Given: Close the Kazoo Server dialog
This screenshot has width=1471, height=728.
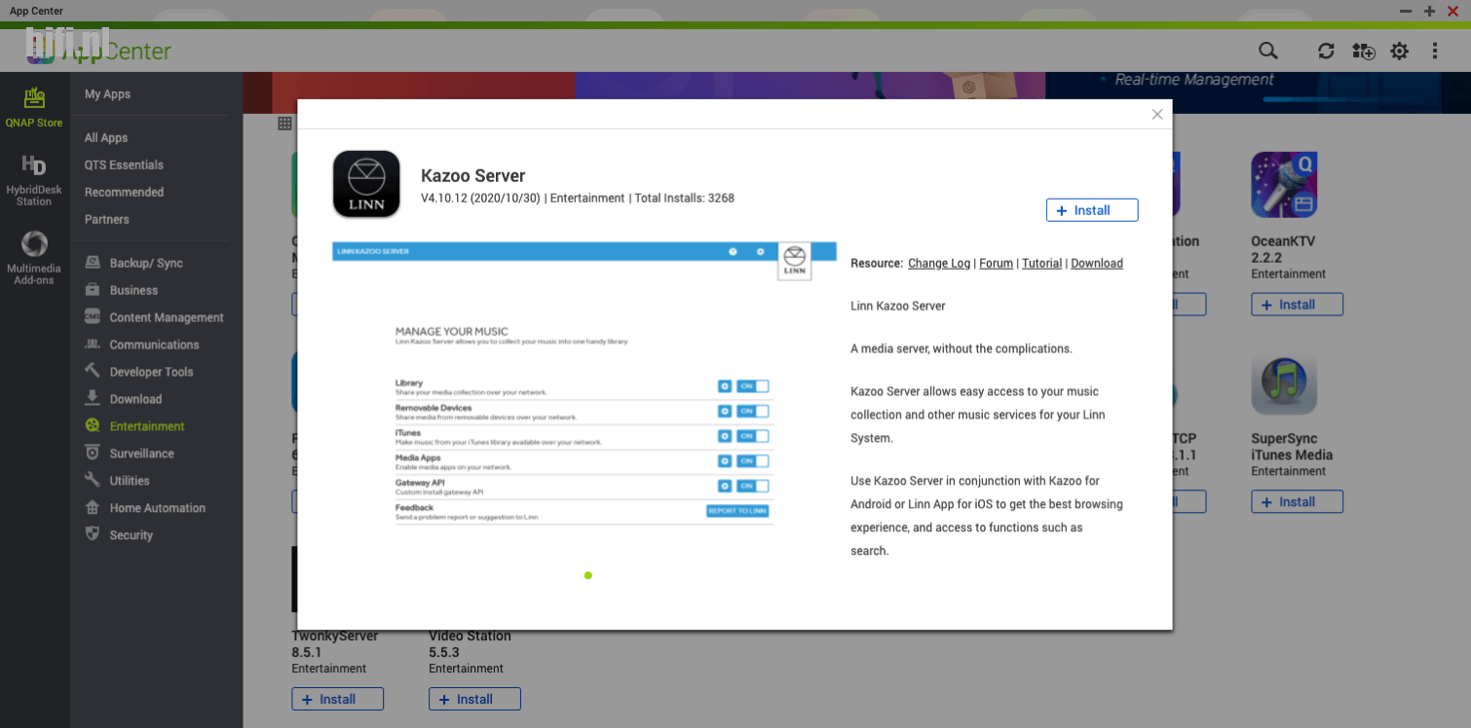Looking at the screenshot, I should click(1157, 114).
